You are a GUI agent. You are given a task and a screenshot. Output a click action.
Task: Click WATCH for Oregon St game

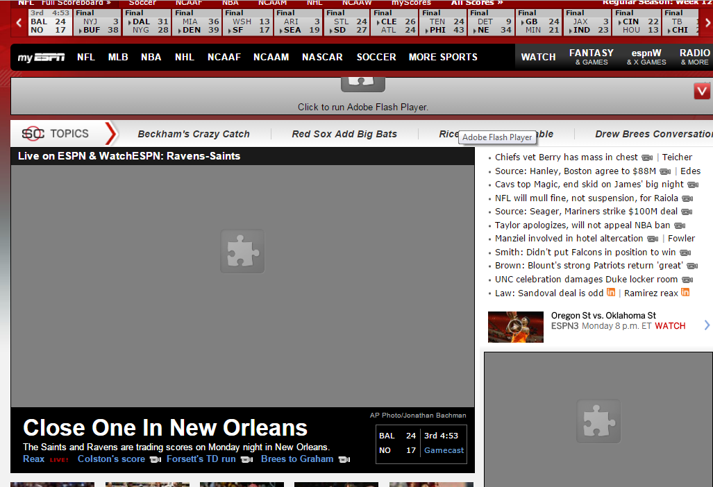[x=670, y=326]
